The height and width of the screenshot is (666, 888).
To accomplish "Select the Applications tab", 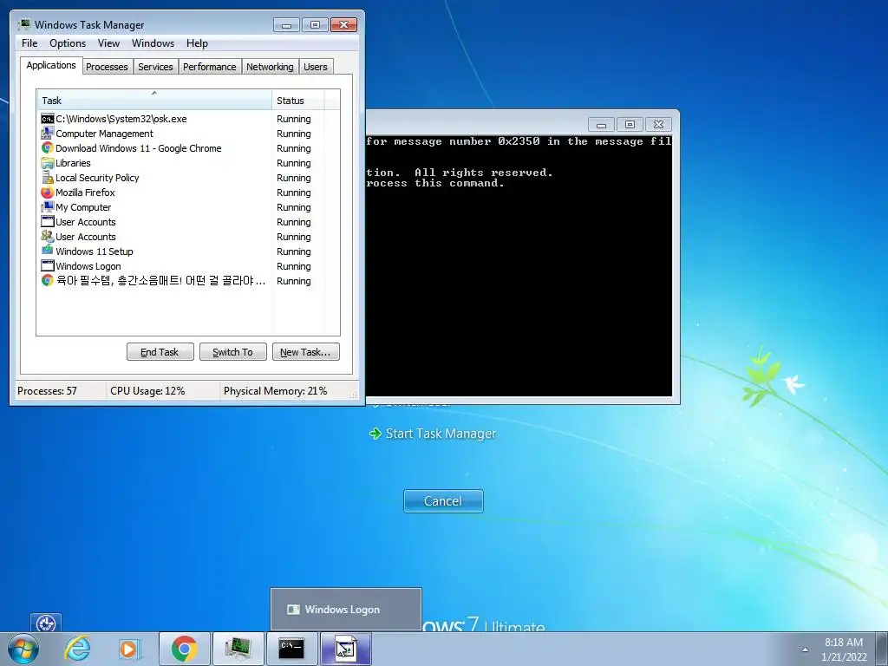I will coord(51,65).
